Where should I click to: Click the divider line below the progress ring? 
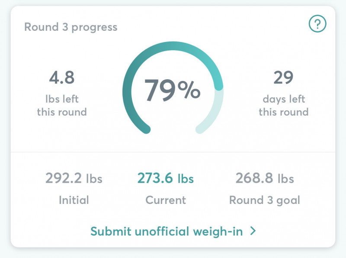click(x=173, y=152)
